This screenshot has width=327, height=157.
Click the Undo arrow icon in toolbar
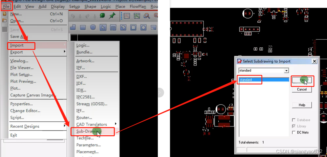click(73, 16)
